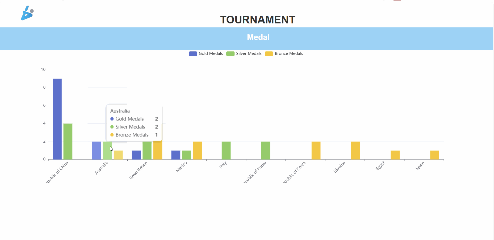Click the Medal section header
The height and width of the screenshot is (240, 494).
click(258, 37)
